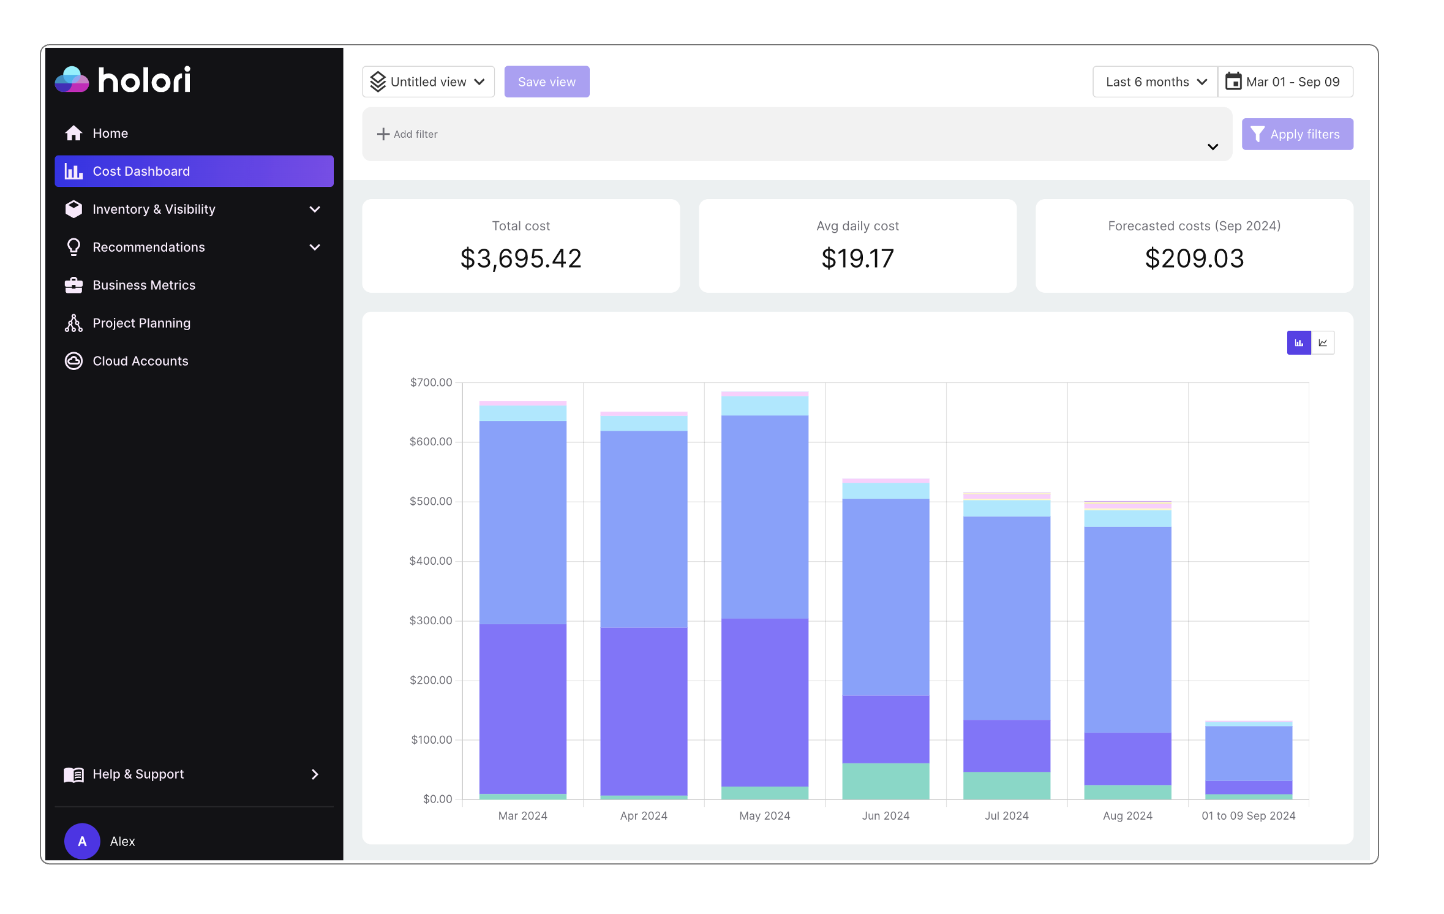Image resolution: width=1444 pixels, height=914 pixels.
Task: Open Inventory & Visibility section
Action: point(194,209)
